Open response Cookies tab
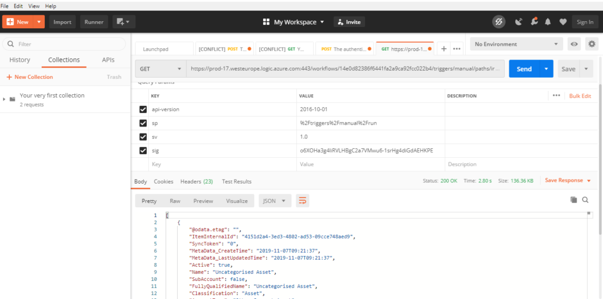This screenshot has width=603, height=299. tap(164, 181)
